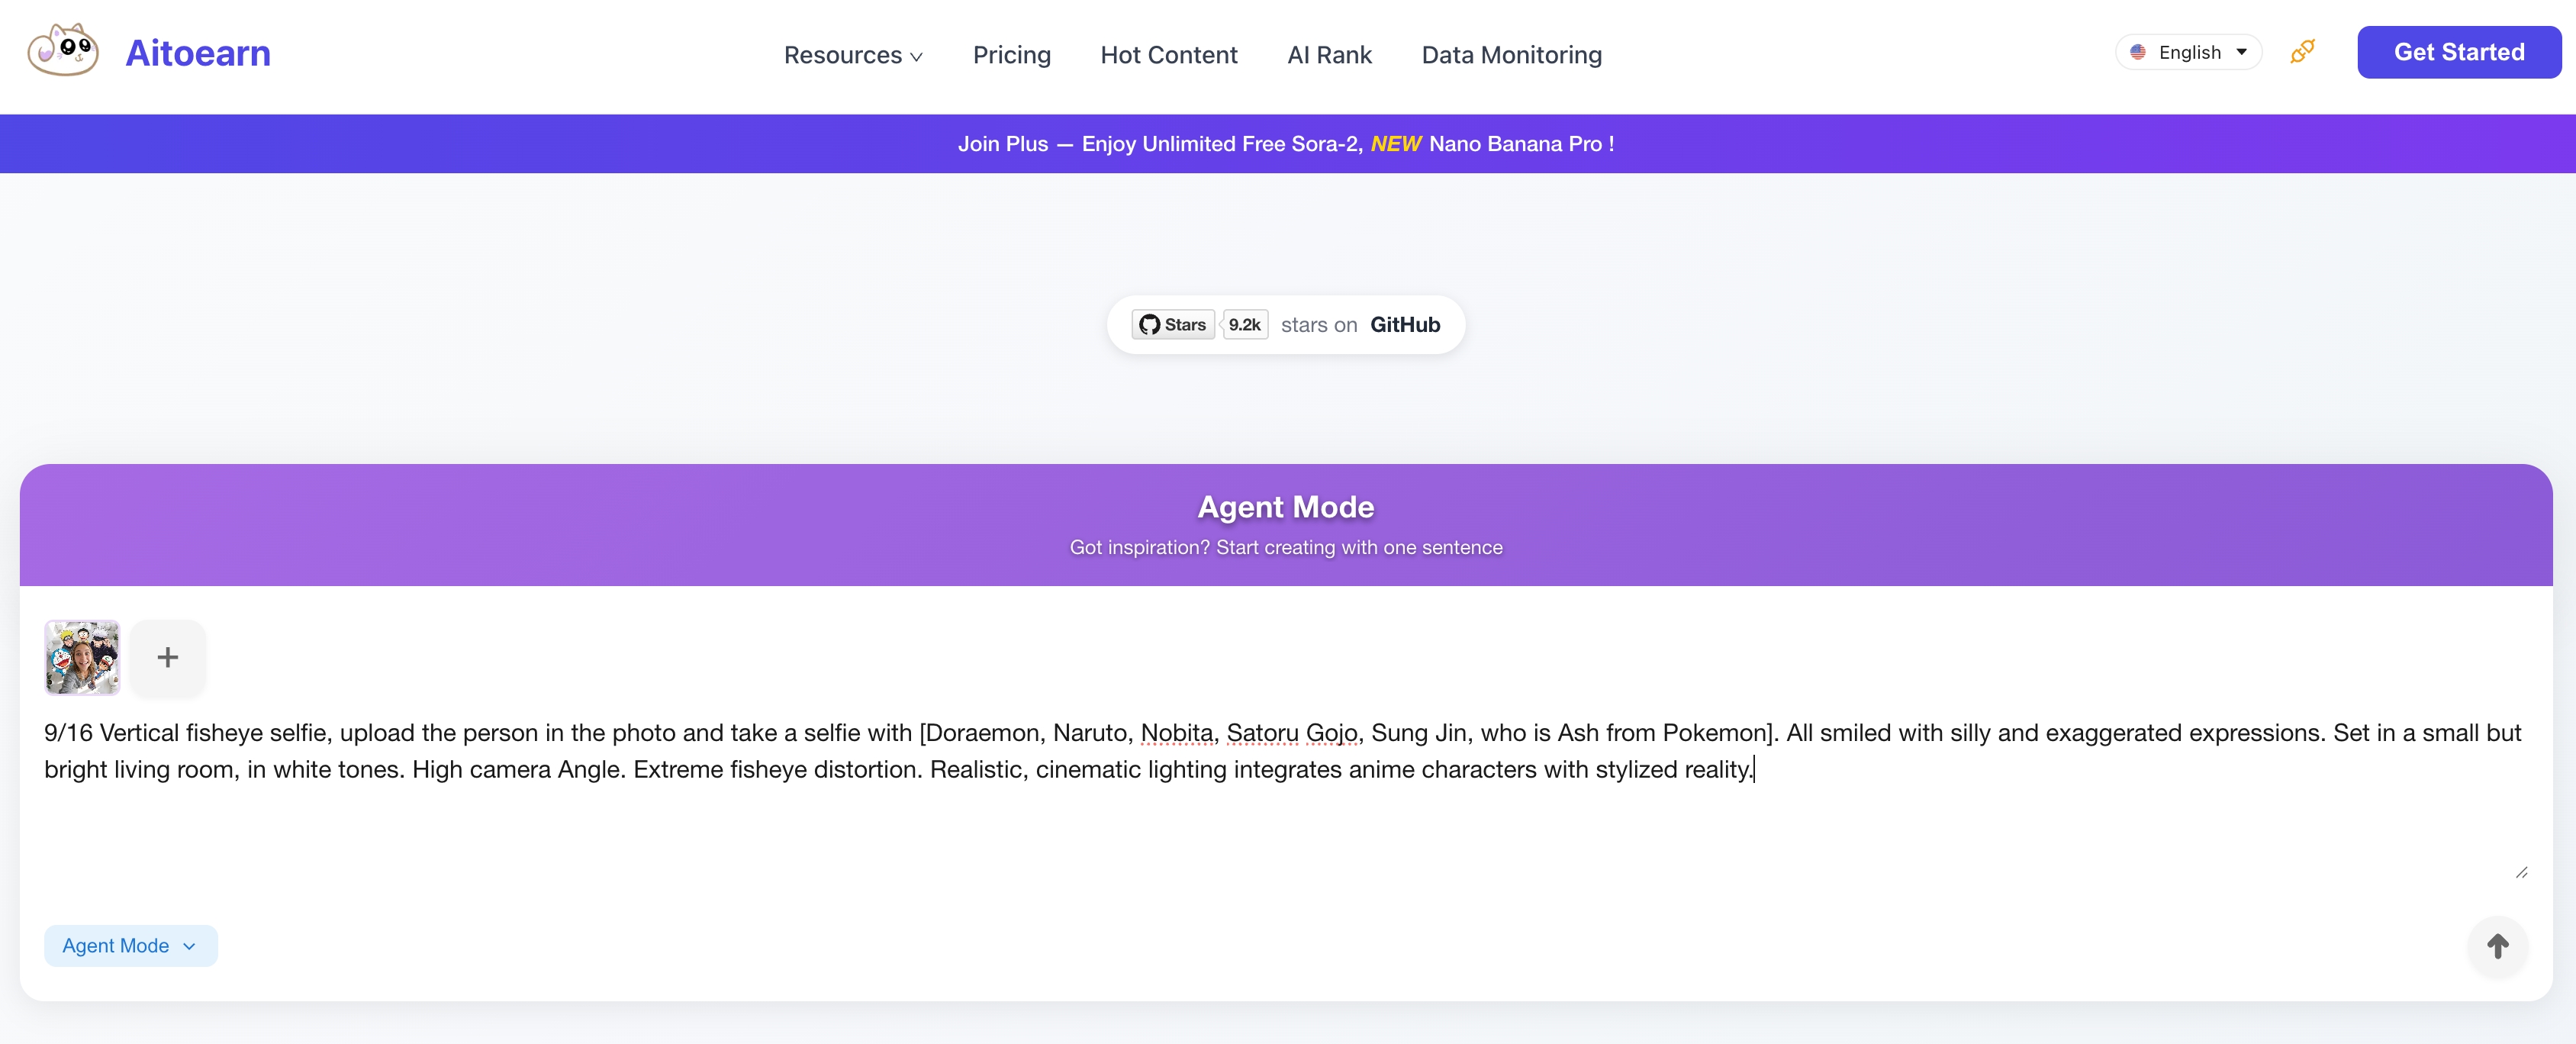Click the 9.2k stars count badge

(x=1244, y=324)
